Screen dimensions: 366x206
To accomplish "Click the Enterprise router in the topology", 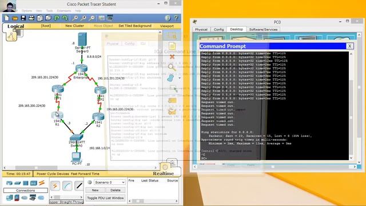I will 81,69.
